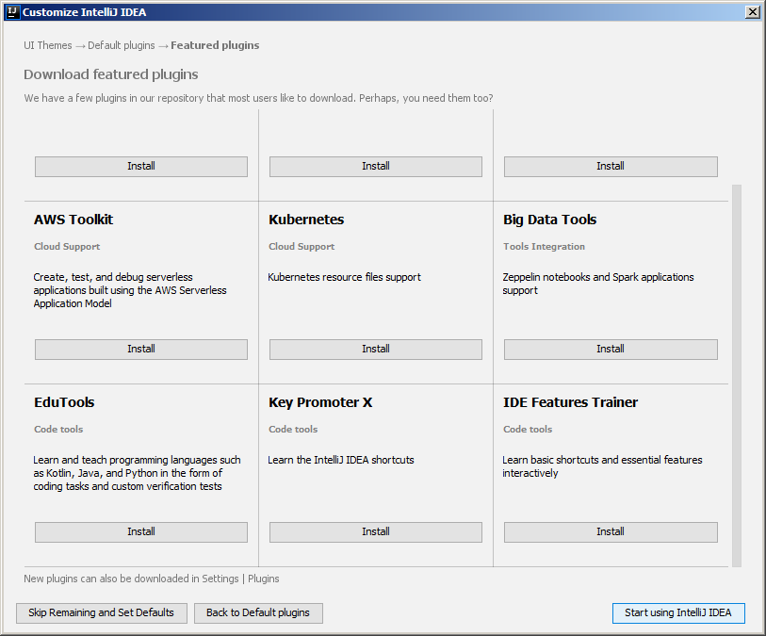Click the plugins list vertical scrollbar
The width and height of the screenshot is (766, 636).
coord(737,375)
